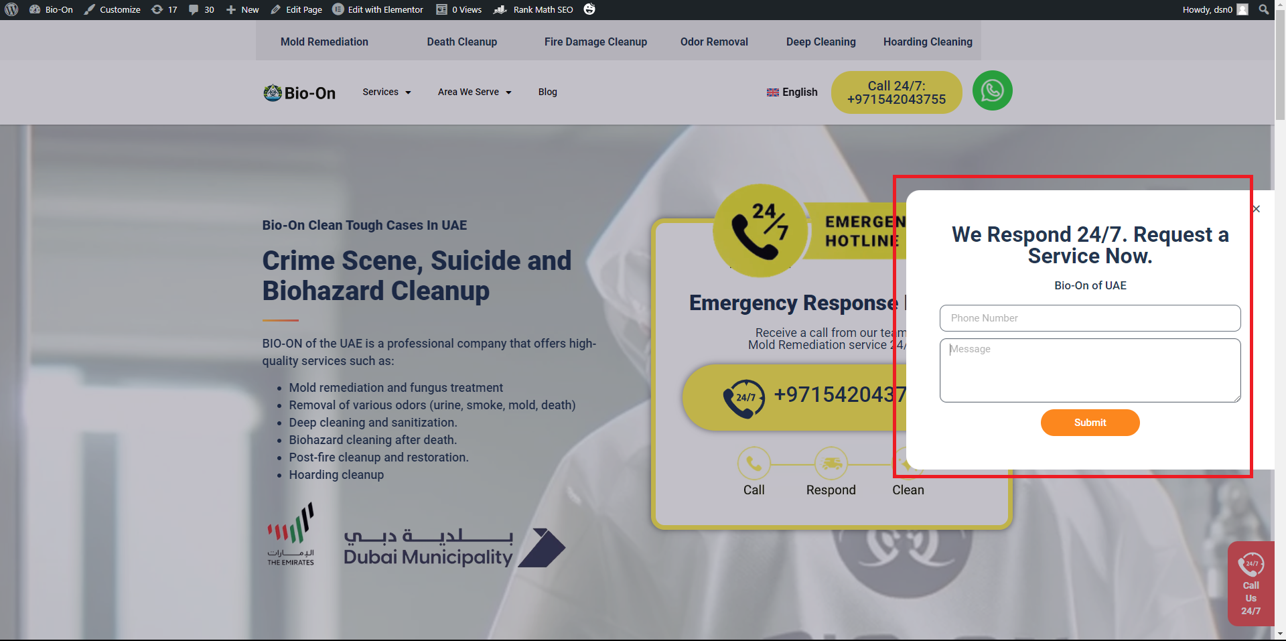Image resolution: width=1286 pixels, height=641 pixels.
Task: Click the Call Us 24/7 floating widget
Action: pos(1251,584)
